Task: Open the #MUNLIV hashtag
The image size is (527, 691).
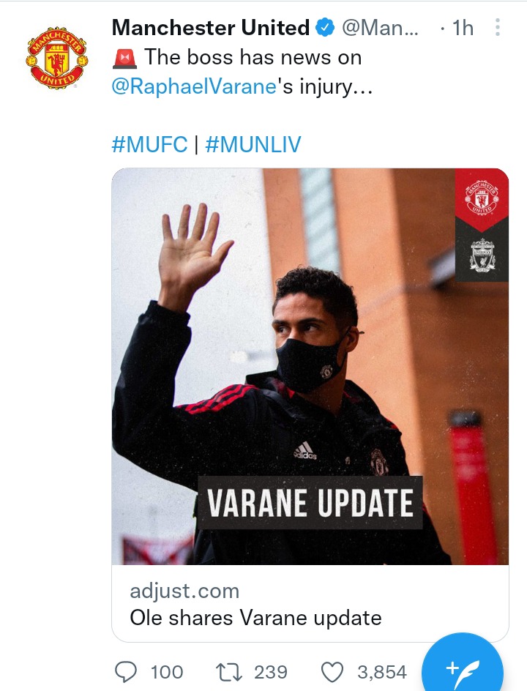Action: [253, 144]
